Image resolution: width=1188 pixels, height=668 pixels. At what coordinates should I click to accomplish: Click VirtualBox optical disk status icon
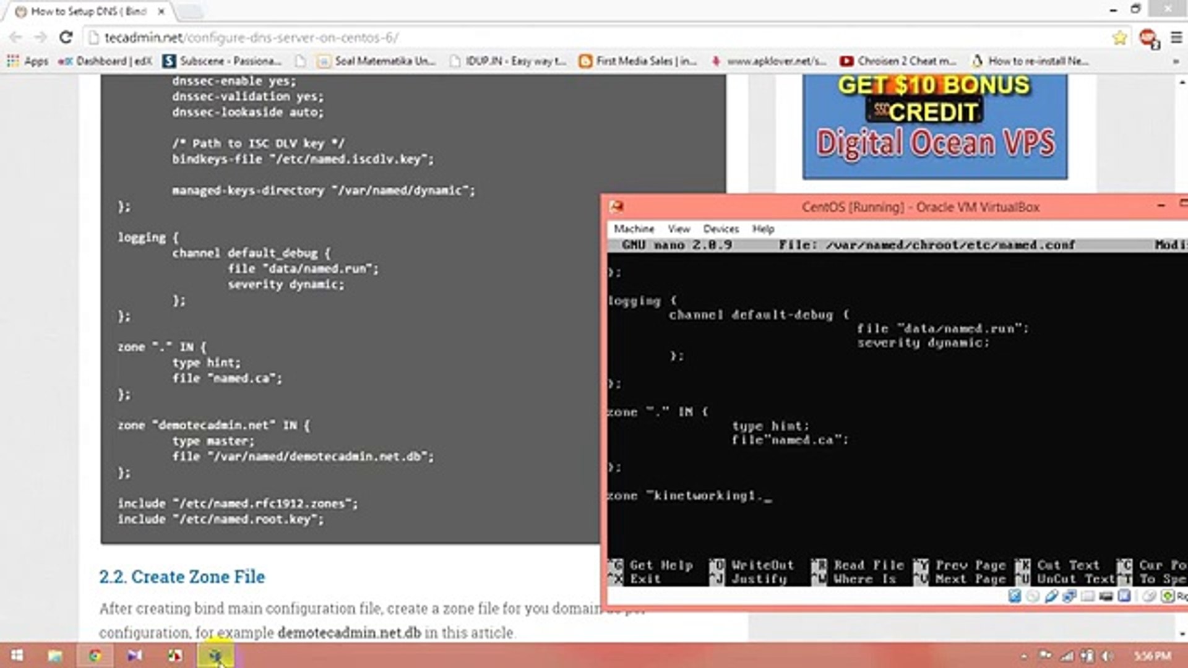pyautogui.click(x=1032, y=596)
